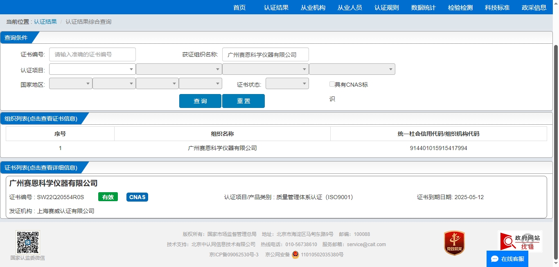Click the 查询条件 panel header
This screenshot has width=559, height=267.
pos(16,38)
